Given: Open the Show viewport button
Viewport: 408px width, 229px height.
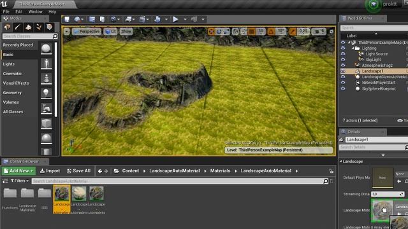Looking at the screenshot, I should click(126, 31).
